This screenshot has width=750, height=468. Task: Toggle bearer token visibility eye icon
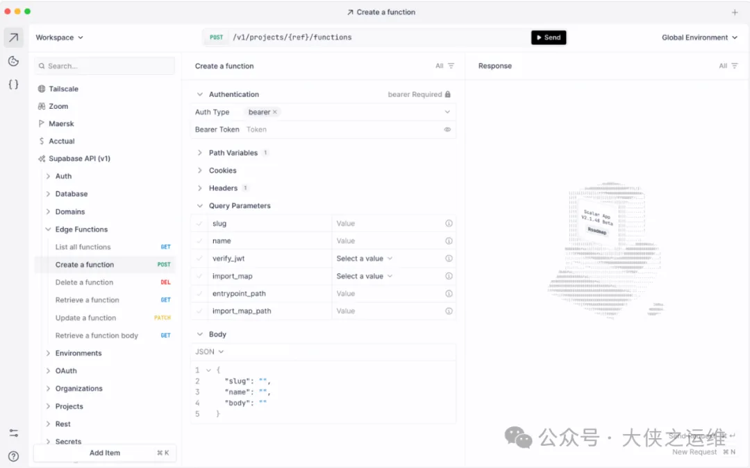point(447,130)
